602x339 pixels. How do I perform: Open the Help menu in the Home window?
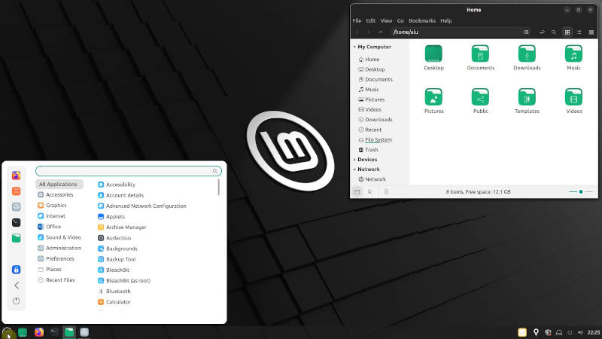pyautogui.click(x=445, y=21)
